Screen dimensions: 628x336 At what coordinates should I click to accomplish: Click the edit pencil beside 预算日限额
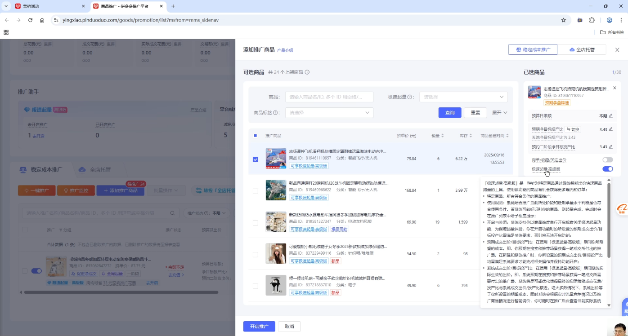click(x=611, y=116)
